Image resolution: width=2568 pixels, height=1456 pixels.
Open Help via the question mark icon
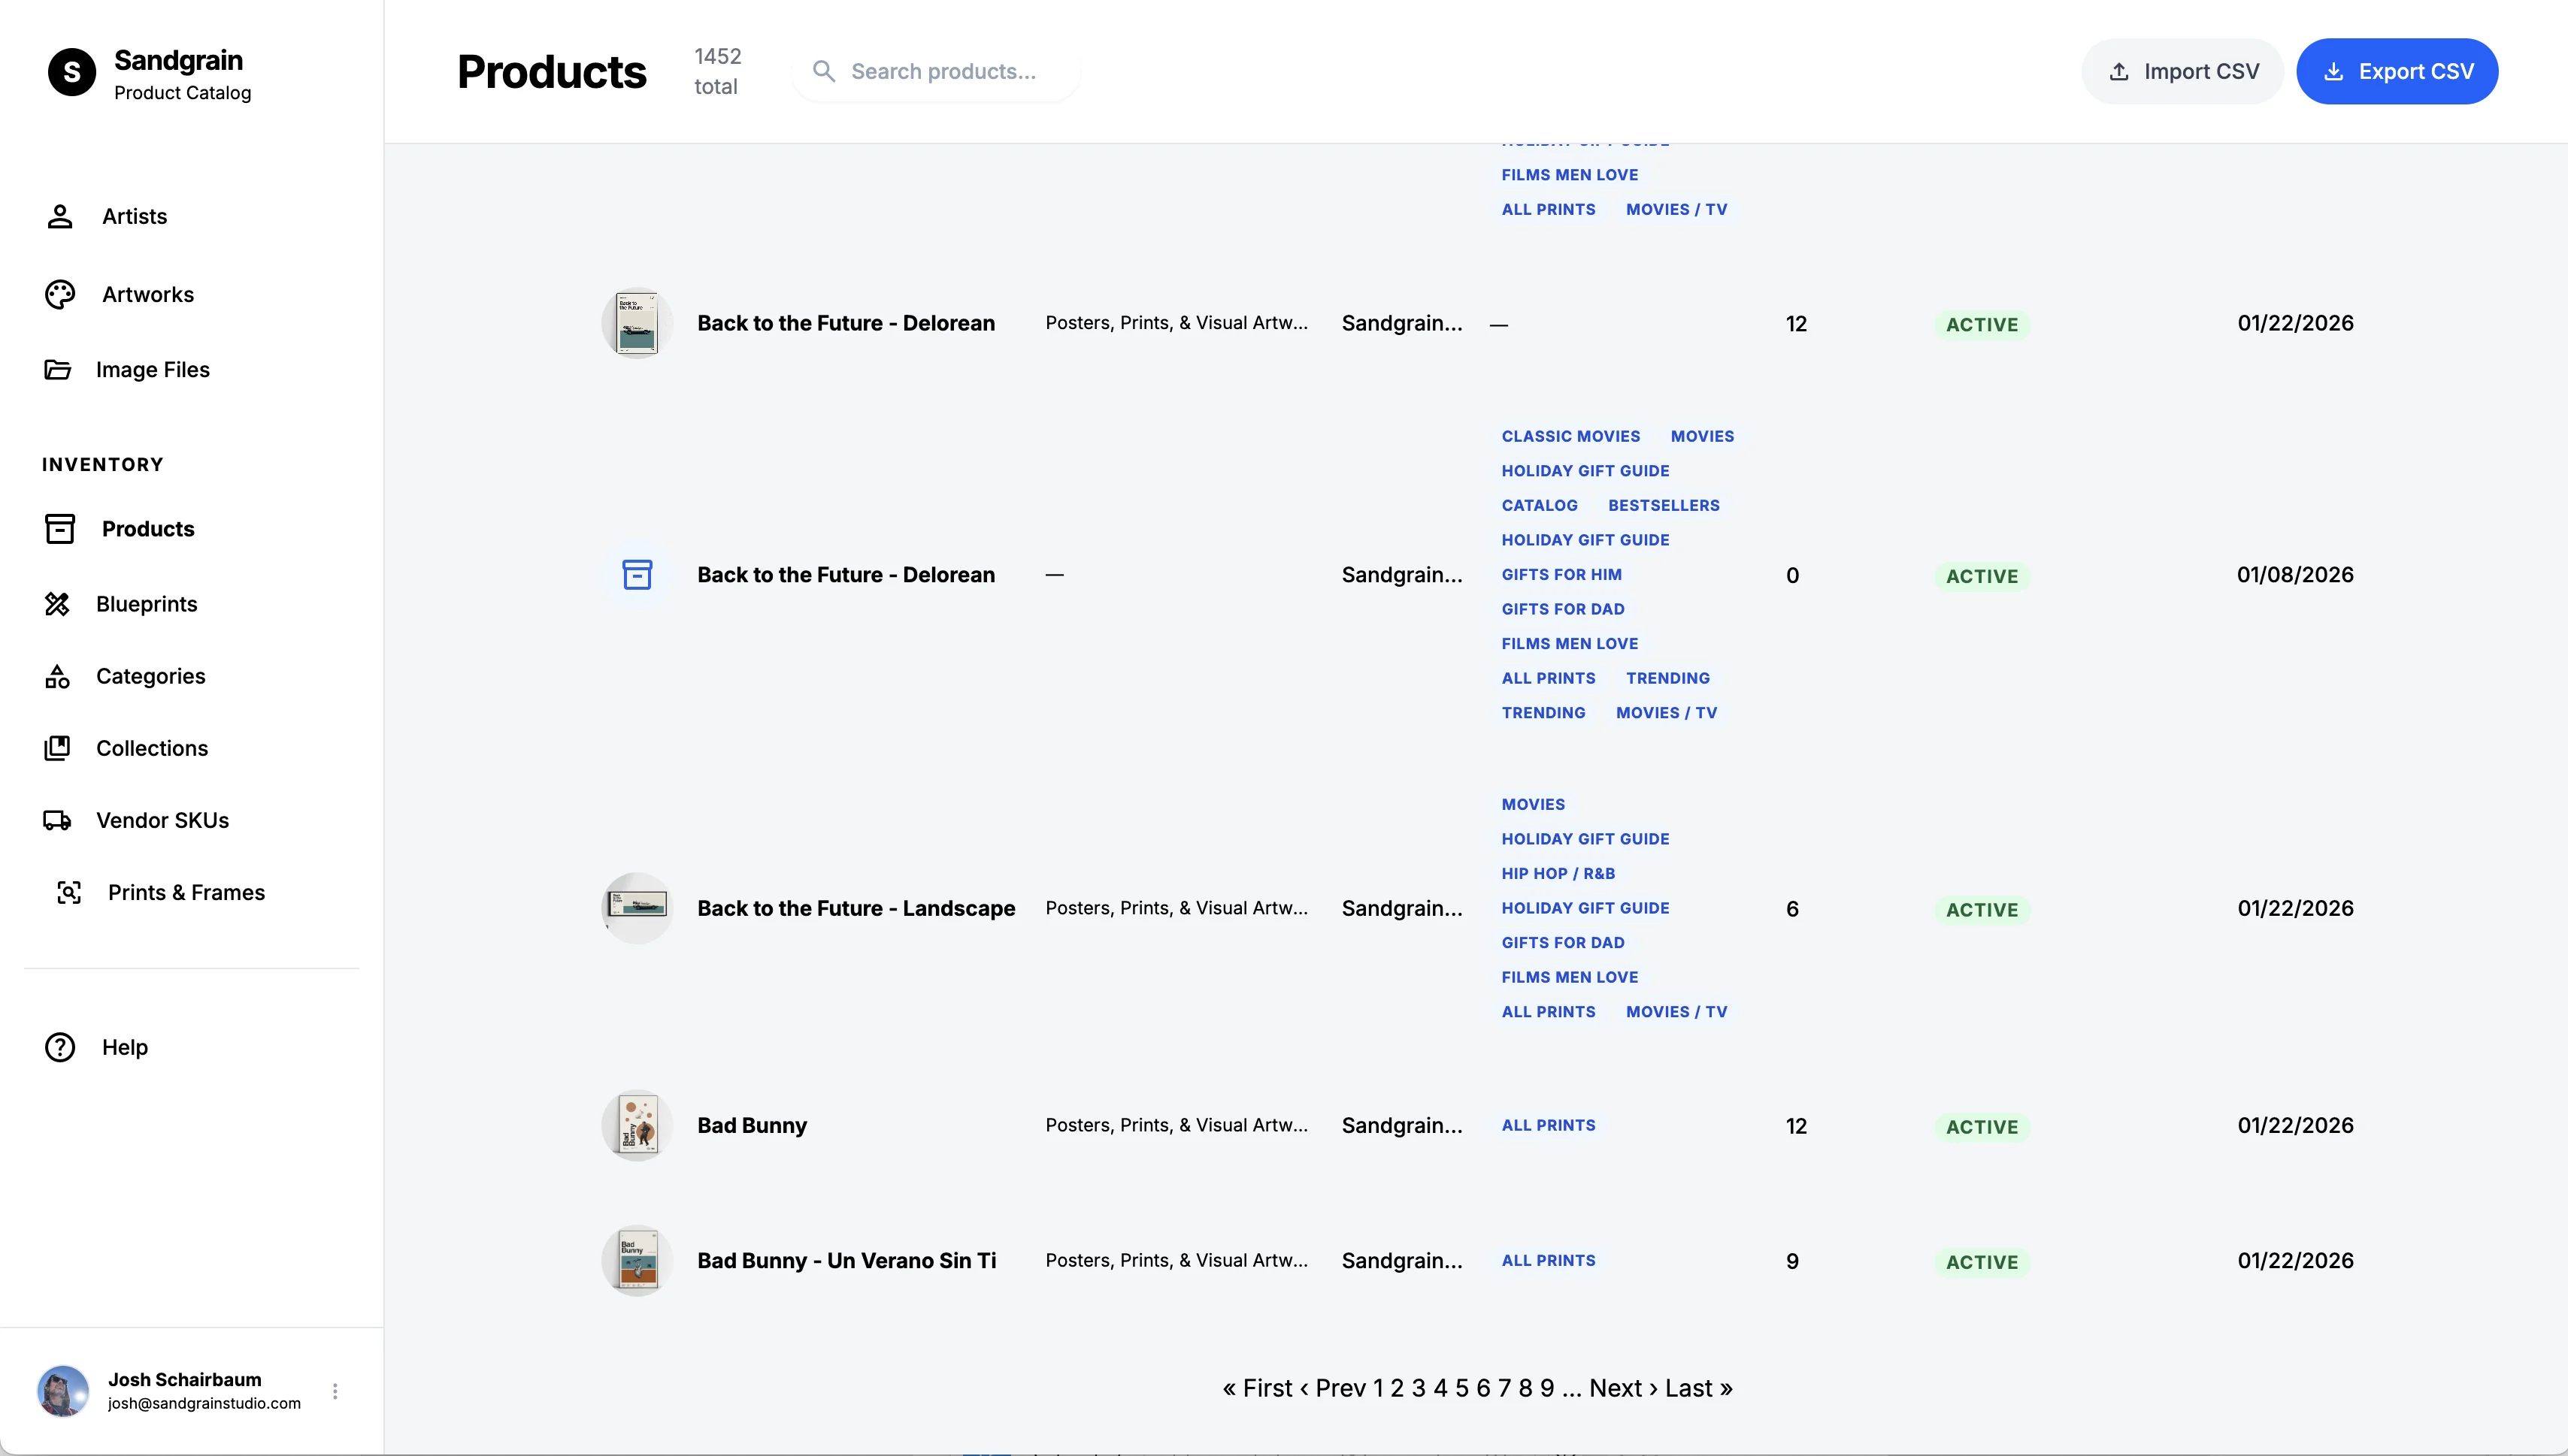coord(60,1047)
